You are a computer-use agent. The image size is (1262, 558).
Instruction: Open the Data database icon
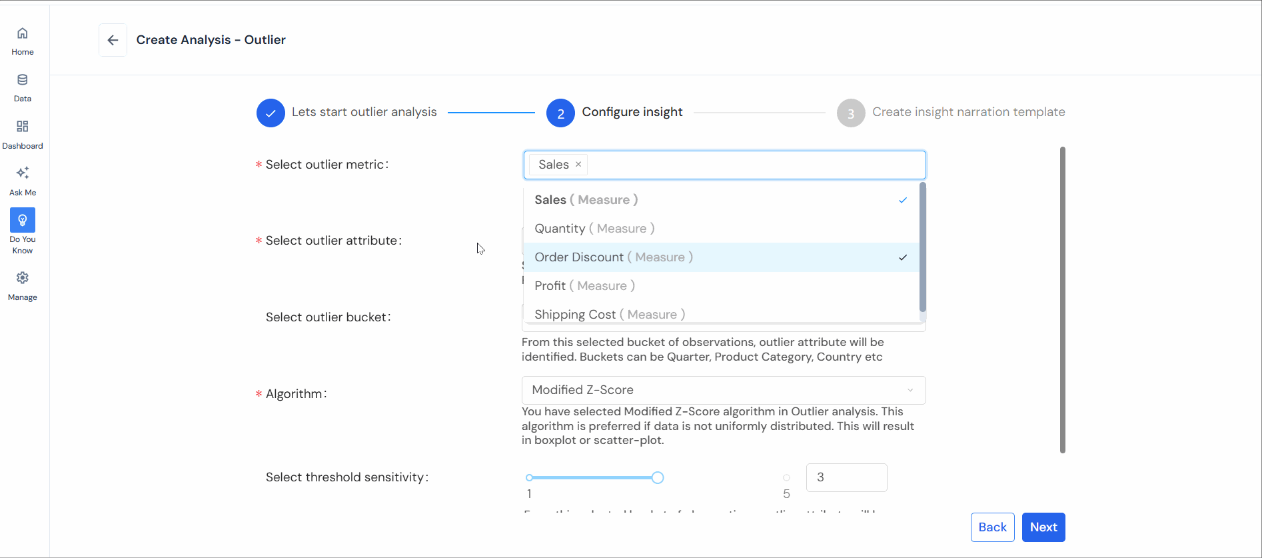point(23,81)
